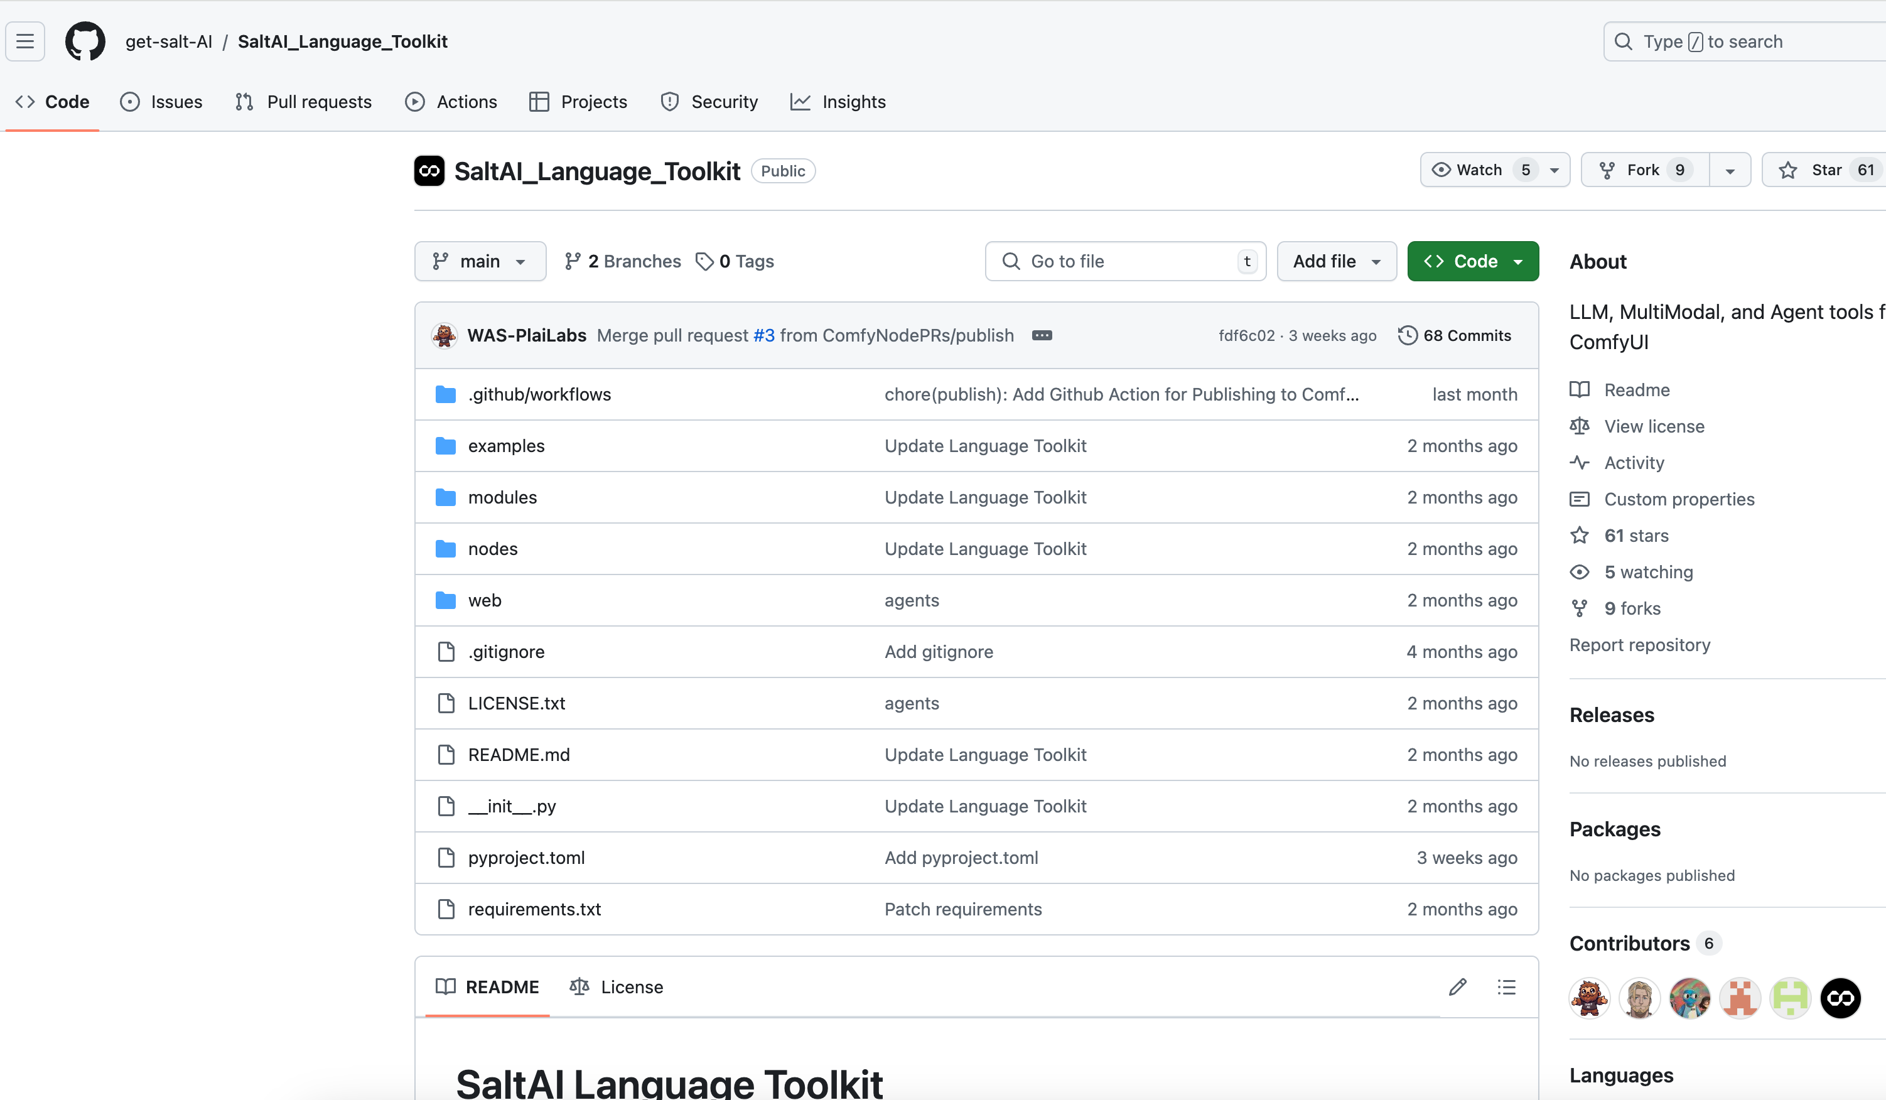Open the main branch selector dropdown
1886x1100 pixels.
(480, 261)
